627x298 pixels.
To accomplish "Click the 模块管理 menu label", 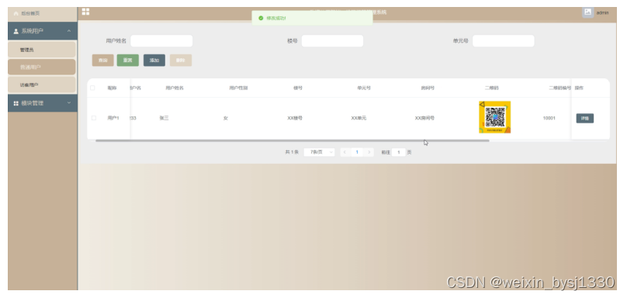I will (x=33, y=103).
